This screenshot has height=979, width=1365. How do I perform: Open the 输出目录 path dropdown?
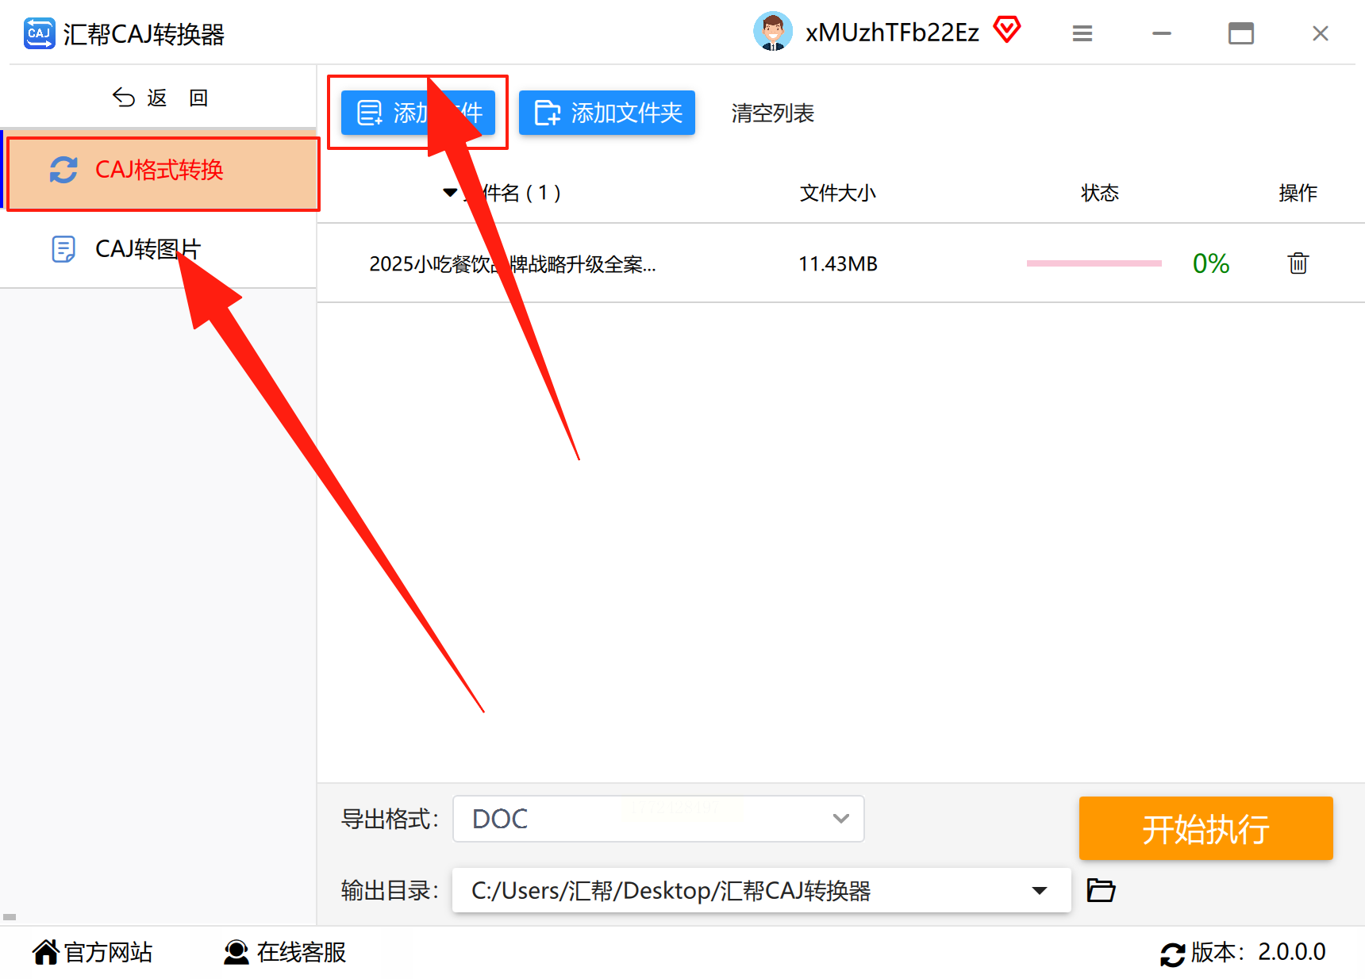[762, 890]
